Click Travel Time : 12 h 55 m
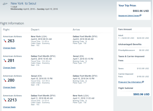Viewport: 153px width, 111px height. pos(40,81)
